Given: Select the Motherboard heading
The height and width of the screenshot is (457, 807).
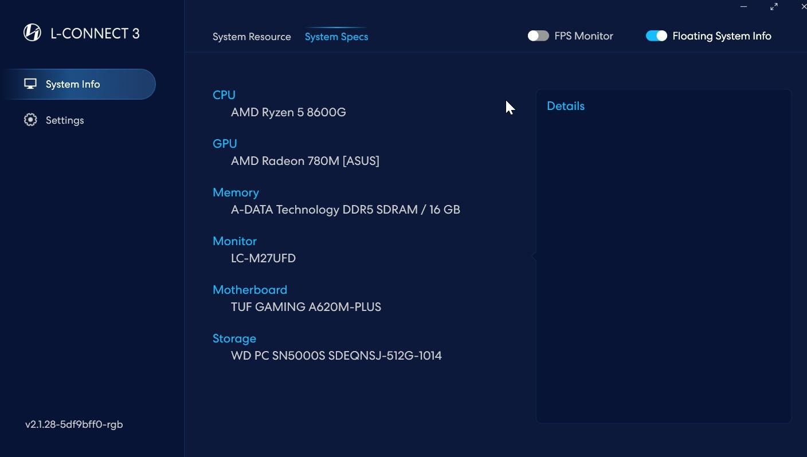Looking at the screenshot, I should coord(250,290).
